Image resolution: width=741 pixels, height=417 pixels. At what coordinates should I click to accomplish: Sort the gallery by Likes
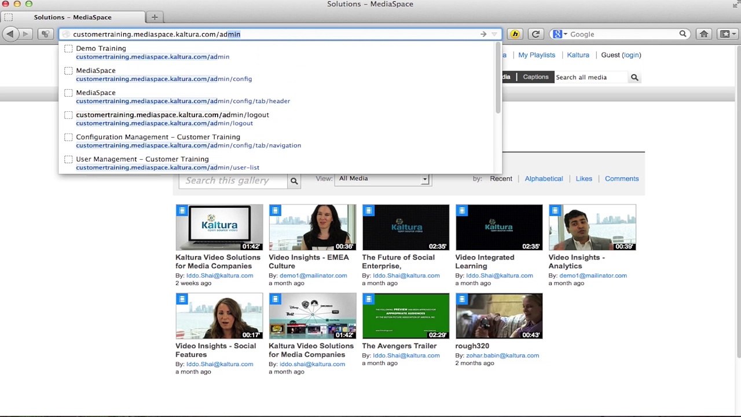tap(584, 179)
